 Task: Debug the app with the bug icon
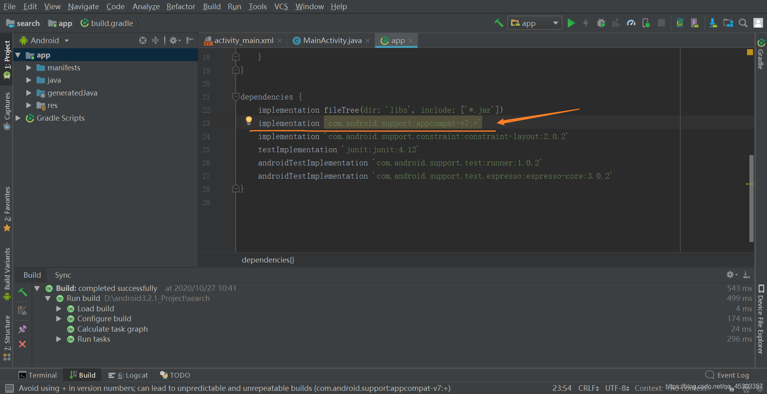(601, 23)
